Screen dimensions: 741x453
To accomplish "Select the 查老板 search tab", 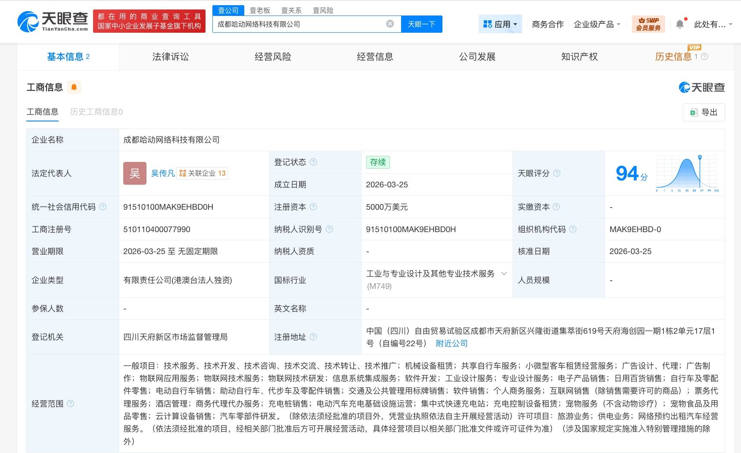I will [x=260, y=10].
